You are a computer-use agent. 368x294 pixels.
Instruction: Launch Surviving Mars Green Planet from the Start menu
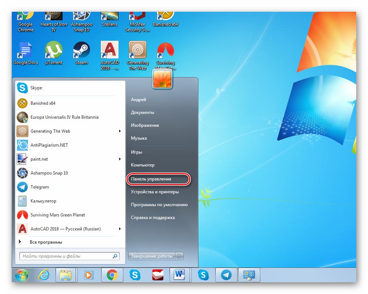point(70,215)
